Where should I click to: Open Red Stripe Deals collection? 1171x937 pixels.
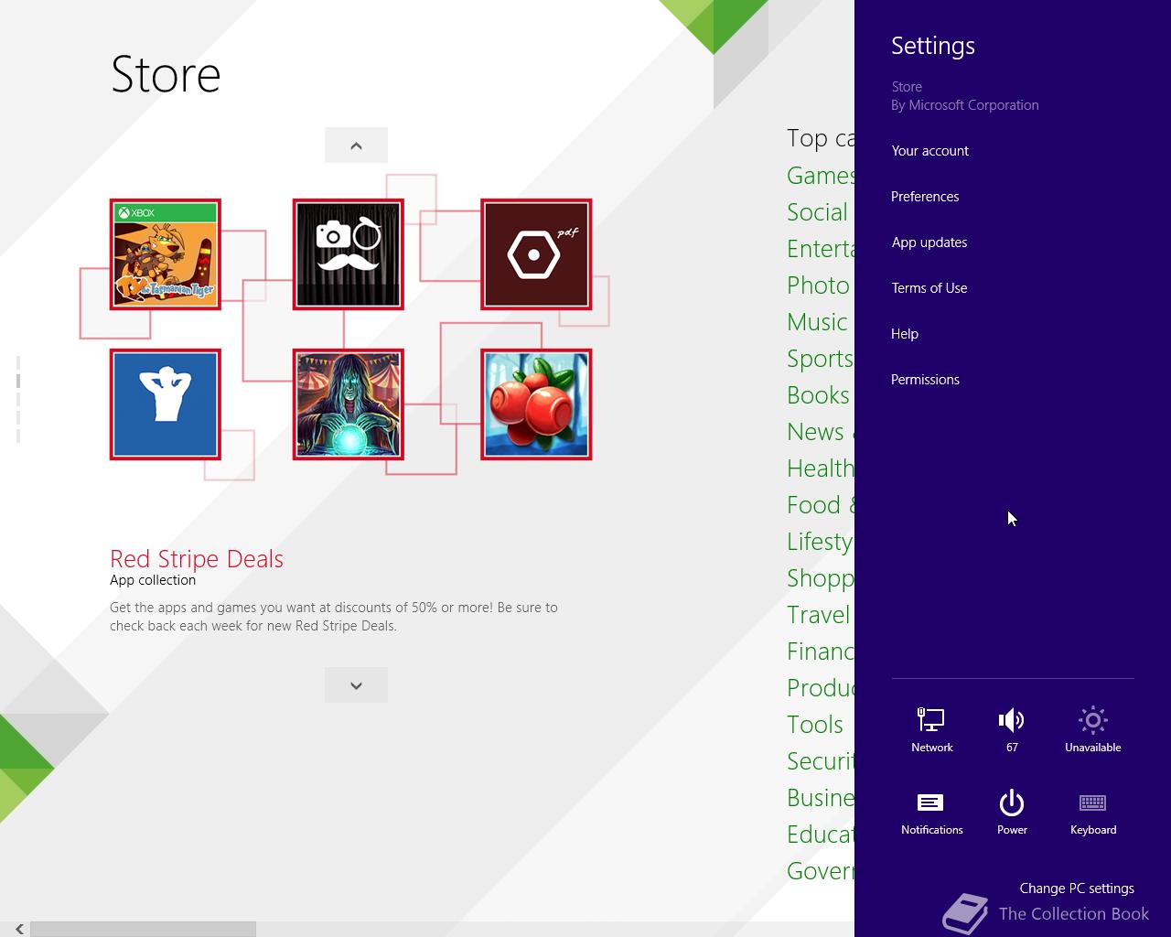(x=197, y=559)
